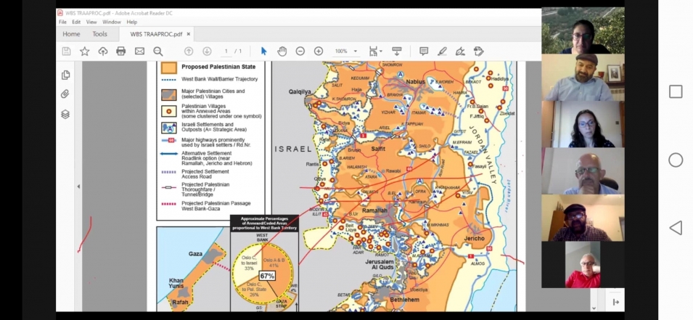The image size is (693, 320).
Task: Click the stamp icon at toolbar end
Action: [479, 52]
